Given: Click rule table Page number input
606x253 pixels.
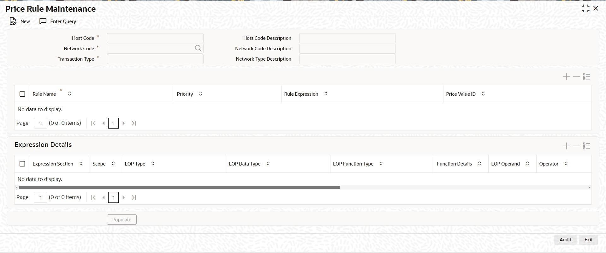Looking at the screenshot, I should (40, 123).
